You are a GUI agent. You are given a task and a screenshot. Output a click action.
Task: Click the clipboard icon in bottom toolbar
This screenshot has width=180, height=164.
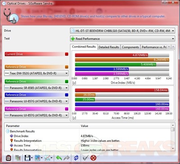pos(9,158)
